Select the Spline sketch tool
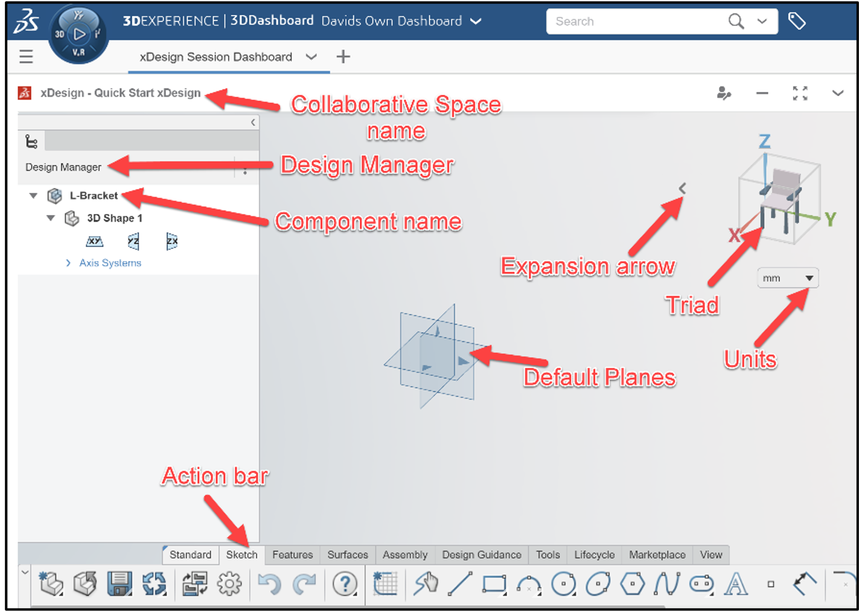Image resolution: width=859 pixels, height=612 pixels. tap(666, 584)
